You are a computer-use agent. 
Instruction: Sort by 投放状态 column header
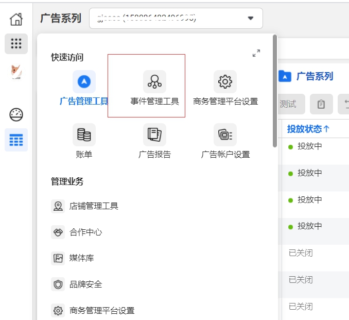308,129
